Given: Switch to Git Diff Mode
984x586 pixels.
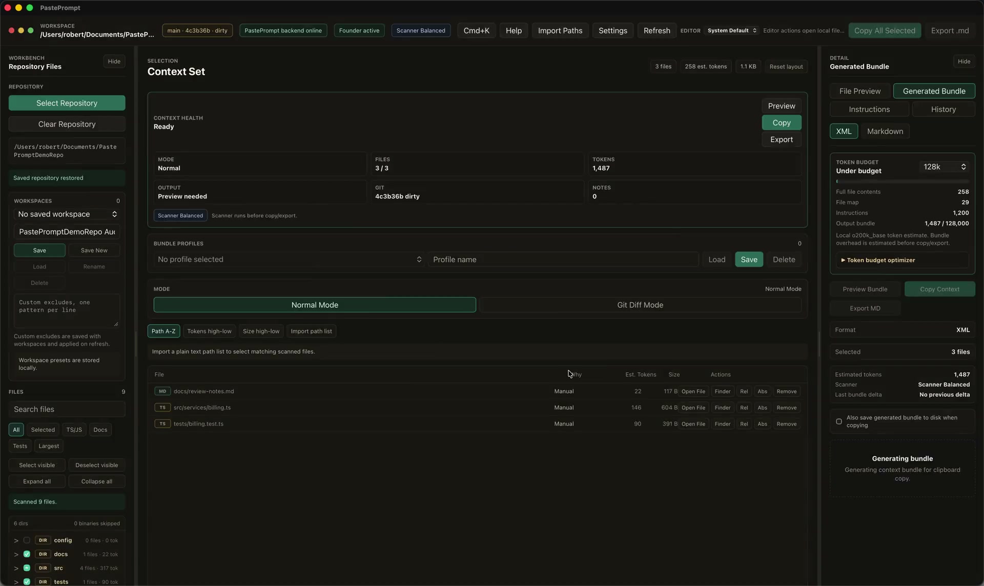Looking at the screenshot, I should 640,305.
